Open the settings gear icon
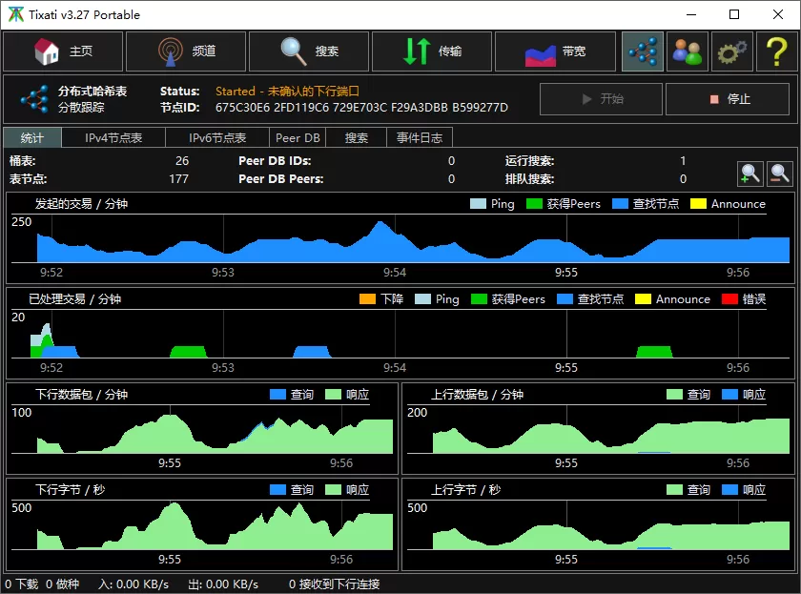Image resolution: width=801 pixels, height=594 pixels. pyautogui.click(x=731, y=51)
